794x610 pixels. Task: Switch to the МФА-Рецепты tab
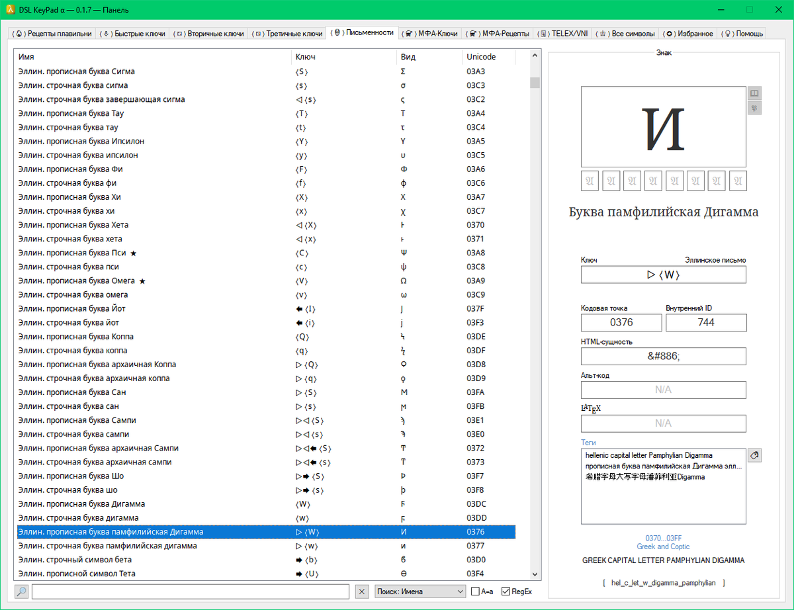498,33
